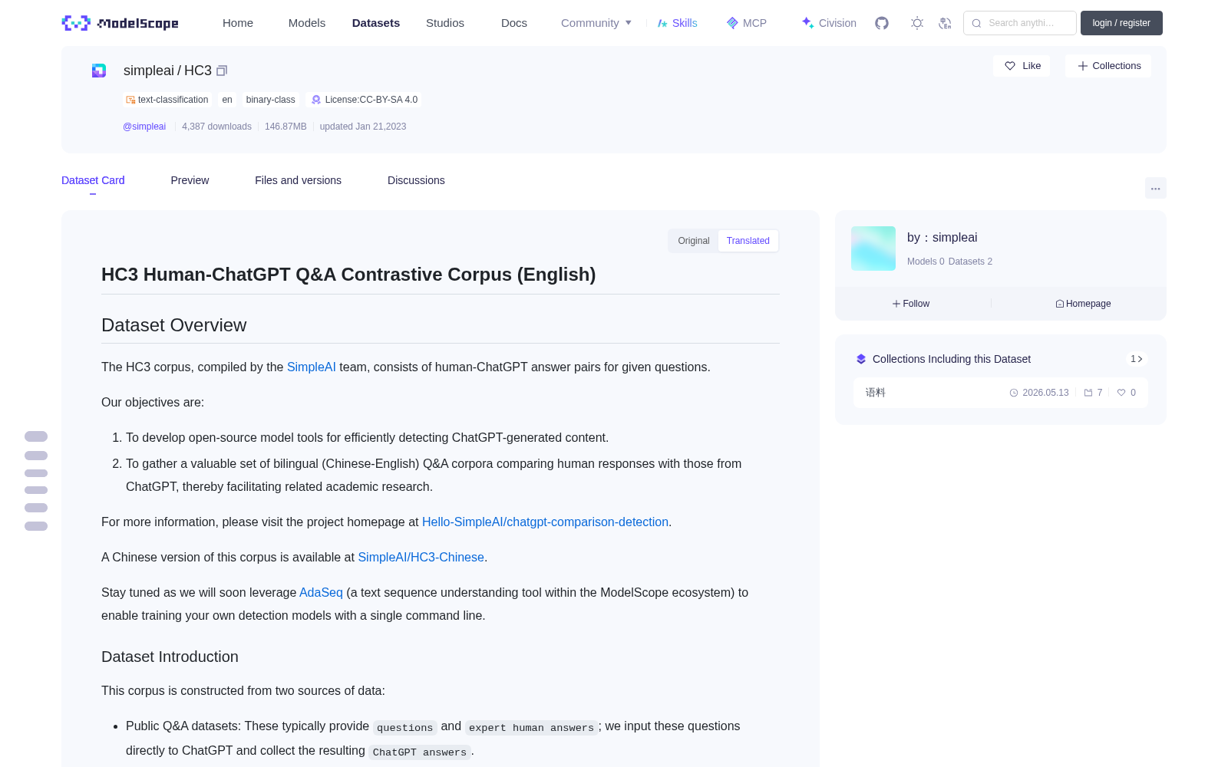This screenshot has width=1228, height=767.
Task: Switch site language with the translate icon
Action: click(x=946, y=23)
